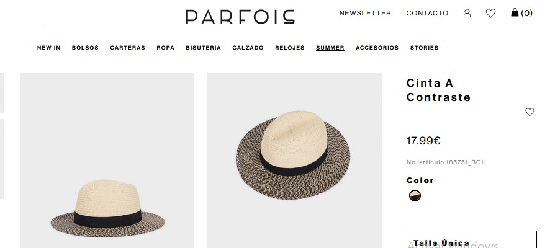Open the user account icon
This screenshot has width=550, height=248.
coord(467,13)
